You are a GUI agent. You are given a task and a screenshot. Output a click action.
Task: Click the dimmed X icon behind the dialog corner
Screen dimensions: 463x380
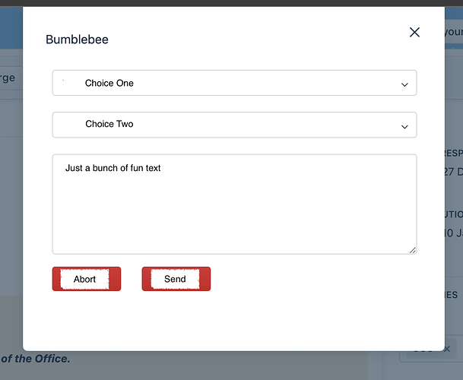point(447,349)
